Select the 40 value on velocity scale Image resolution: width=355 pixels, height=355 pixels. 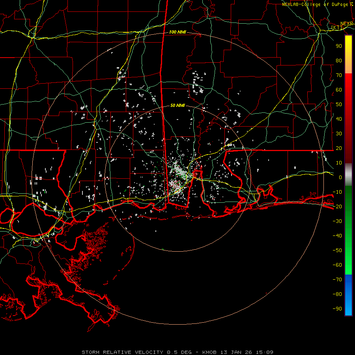point(339,119)
